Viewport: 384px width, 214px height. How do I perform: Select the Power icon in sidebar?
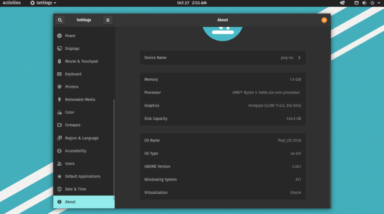59,36
